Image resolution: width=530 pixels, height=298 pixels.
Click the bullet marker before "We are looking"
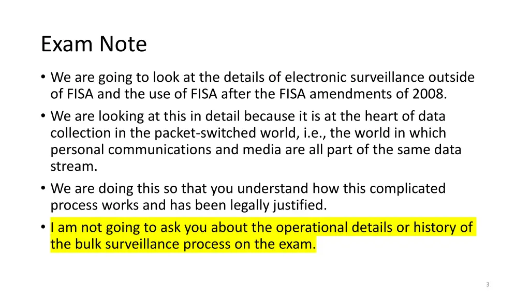coord(43,115)
